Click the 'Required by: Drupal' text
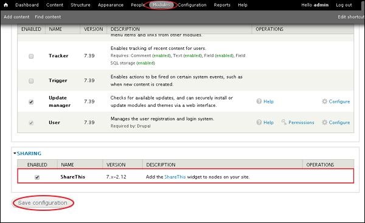The image size is (365, 223). coord(130,126)
